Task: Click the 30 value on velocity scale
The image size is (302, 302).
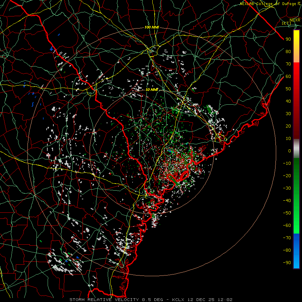Action: pos(288,114)
